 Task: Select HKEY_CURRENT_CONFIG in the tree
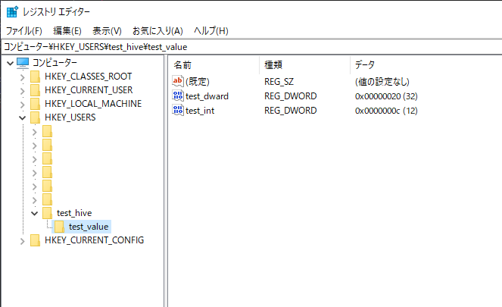pos(95,240)
